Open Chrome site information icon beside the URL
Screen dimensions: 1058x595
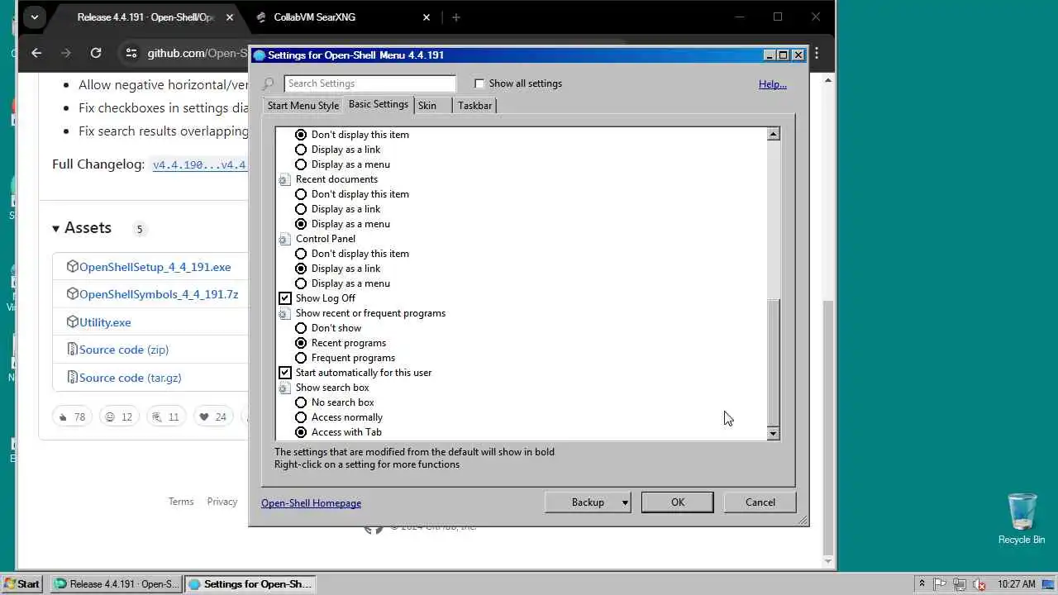[x=131, y=53]
